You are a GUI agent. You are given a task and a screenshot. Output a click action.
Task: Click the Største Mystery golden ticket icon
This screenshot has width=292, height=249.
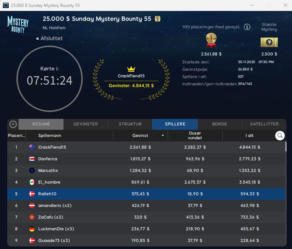[x=269, y=42]
